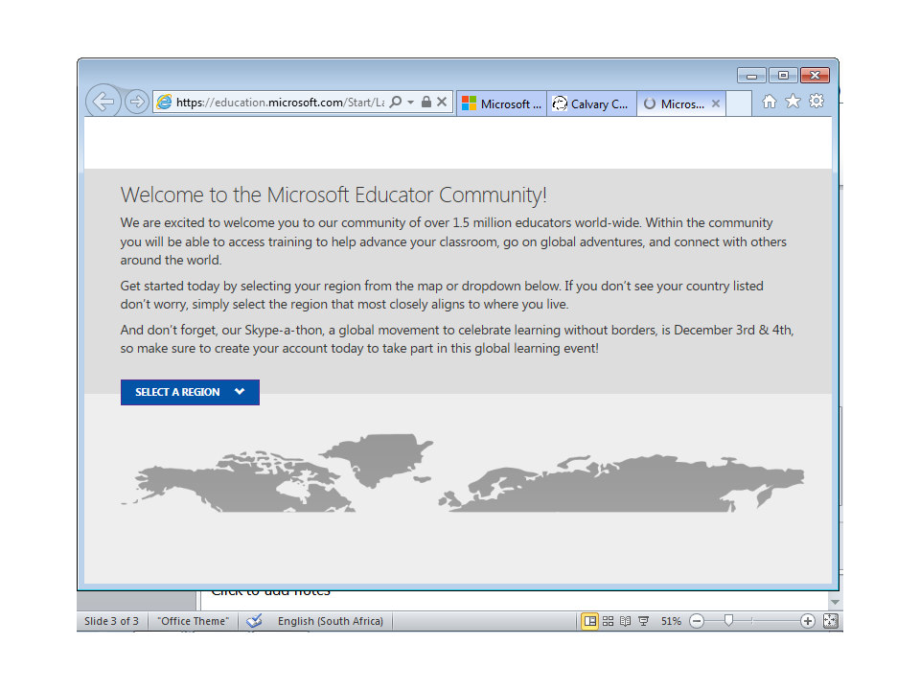Image resolution: width=920 pixels, height=690 pixels.
Task: Open Reading View from the status bar
Action: click(x=625, y=621)
